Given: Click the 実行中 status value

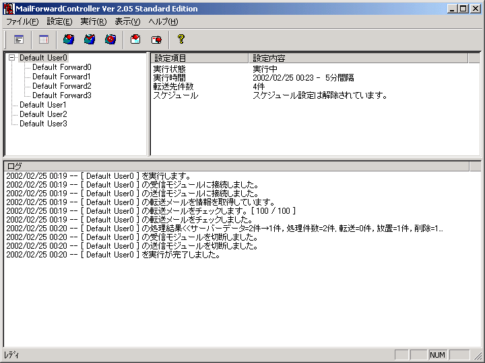Looking at the screenshot, I should point(265,69).
